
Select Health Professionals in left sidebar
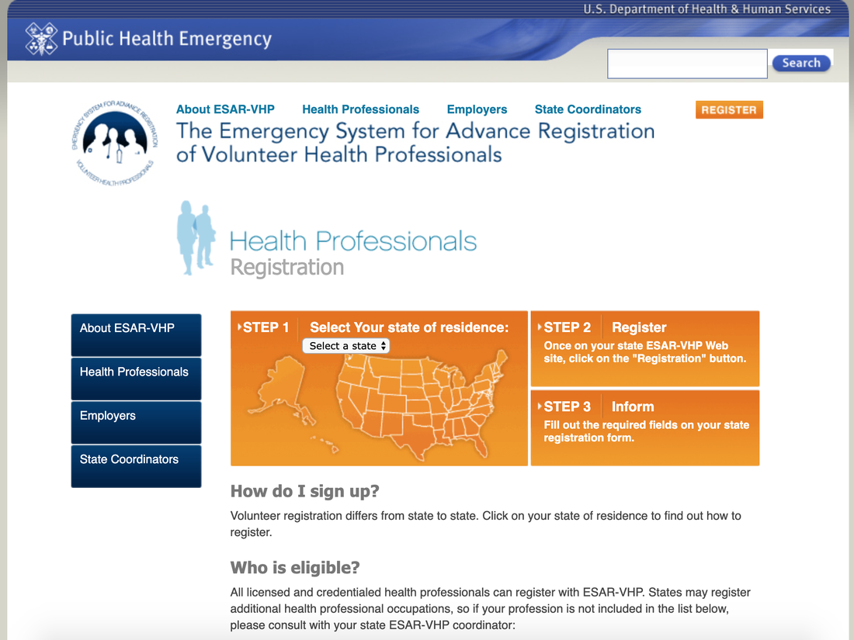pyautogui.click(x=136, y=379)
